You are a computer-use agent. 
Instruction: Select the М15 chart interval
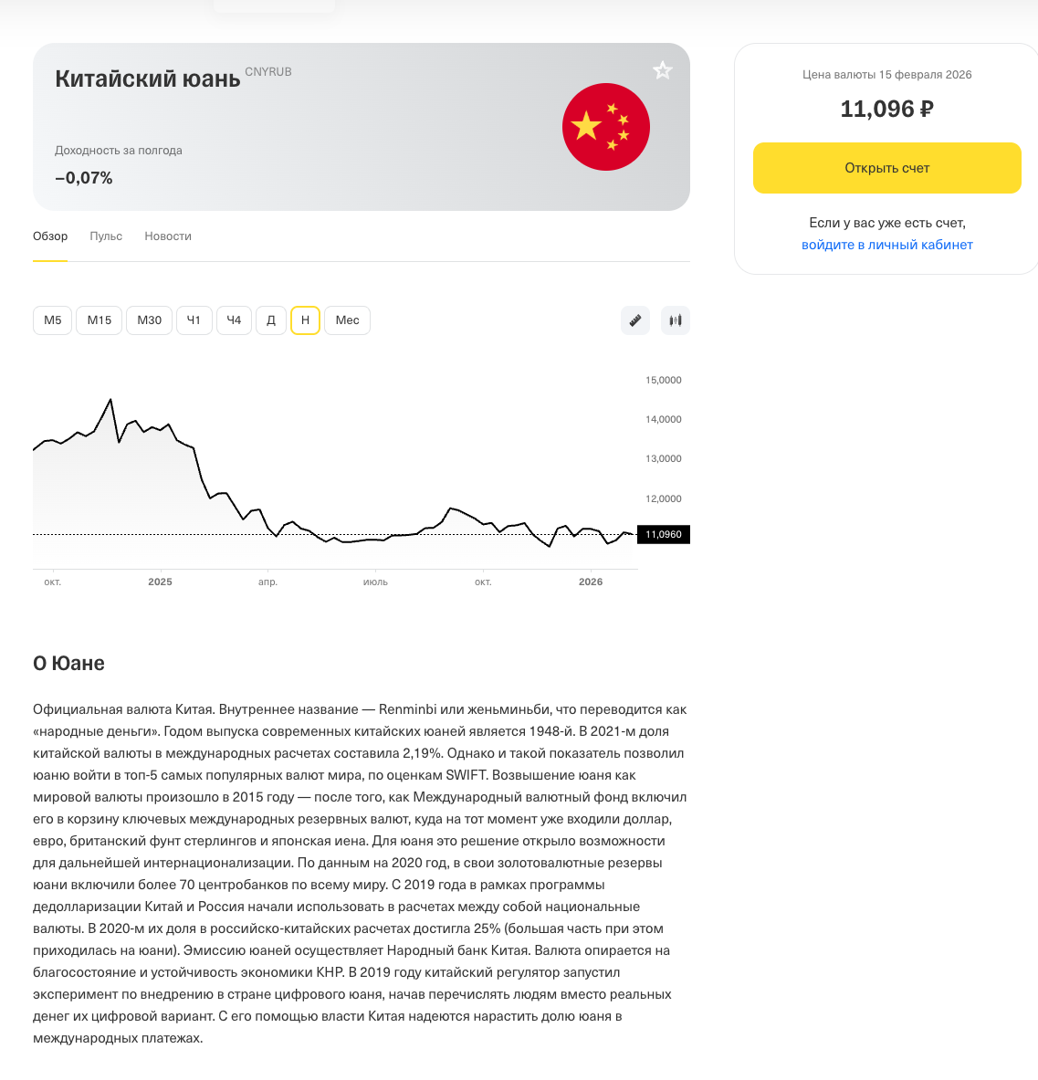click(100, 320)
